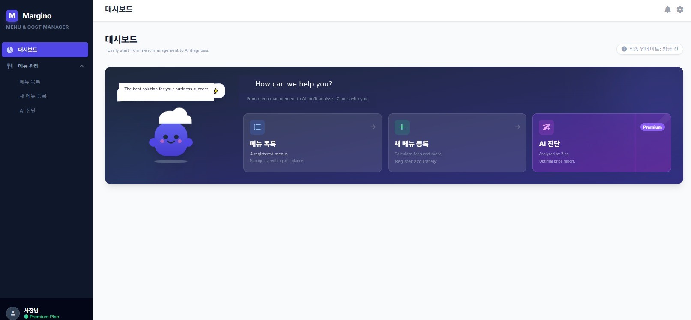Click the mascot speech bubble text

click(166, 89)
